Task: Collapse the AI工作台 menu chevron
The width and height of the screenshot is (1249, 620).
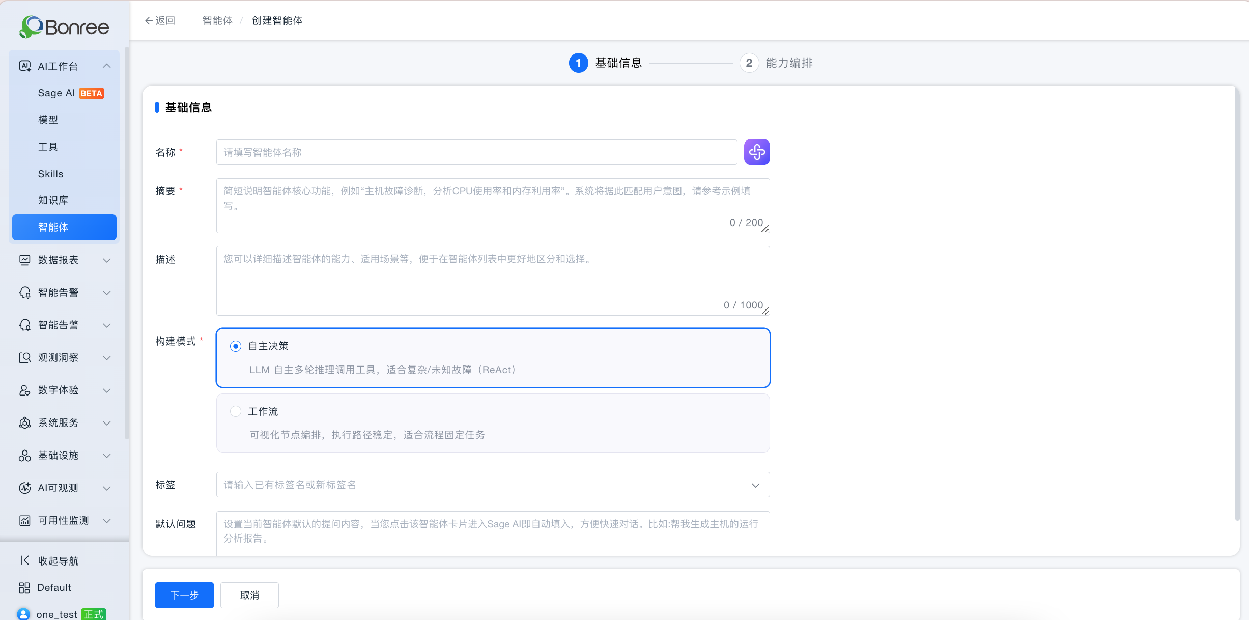Action: tap(107, 66)
